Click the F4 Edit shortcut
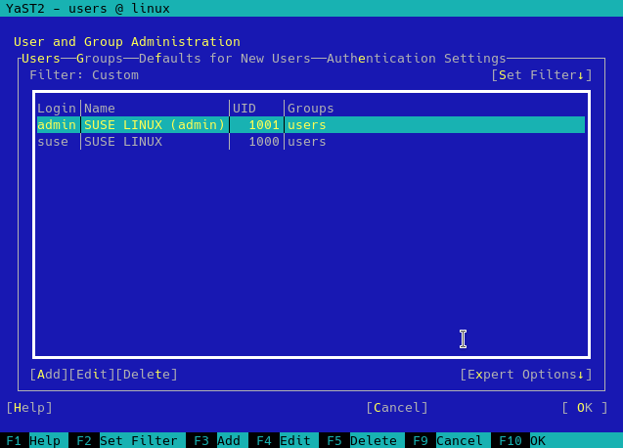The height and width of the screenshot is (448, 623). (284, 440)
